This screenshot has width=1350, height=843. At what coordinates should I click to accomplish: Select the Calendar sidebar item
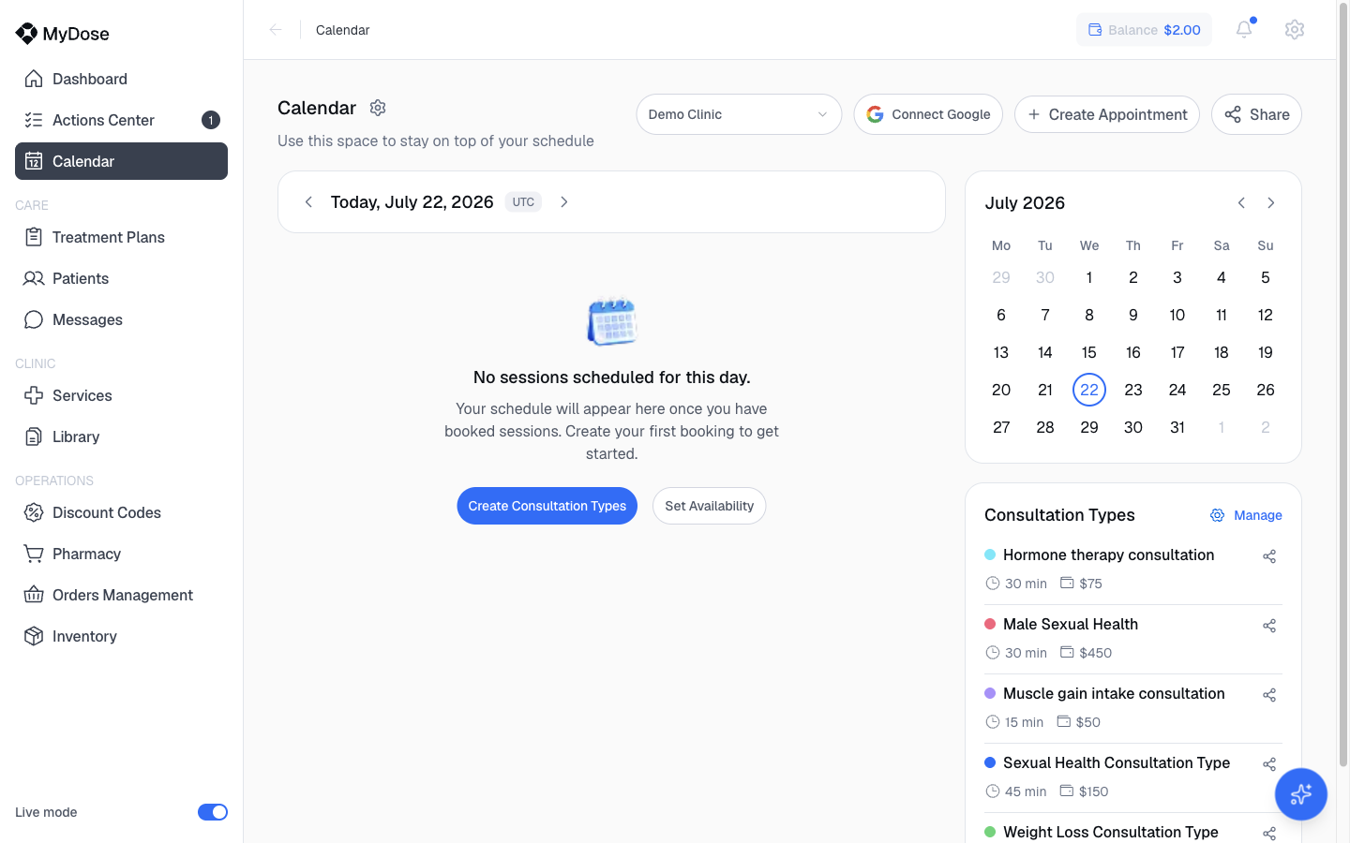[x=121, y=161]
